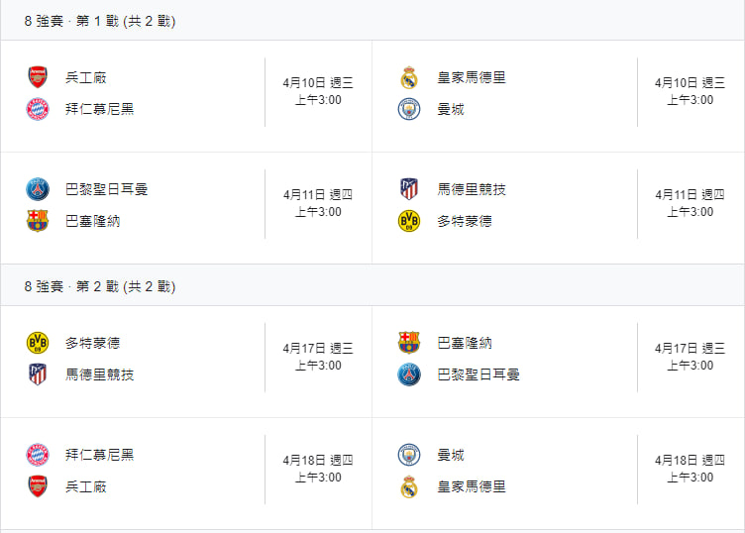
Task: Click 皇家馬德里 name in the 4月10日 match
Action: pos(472,77)
